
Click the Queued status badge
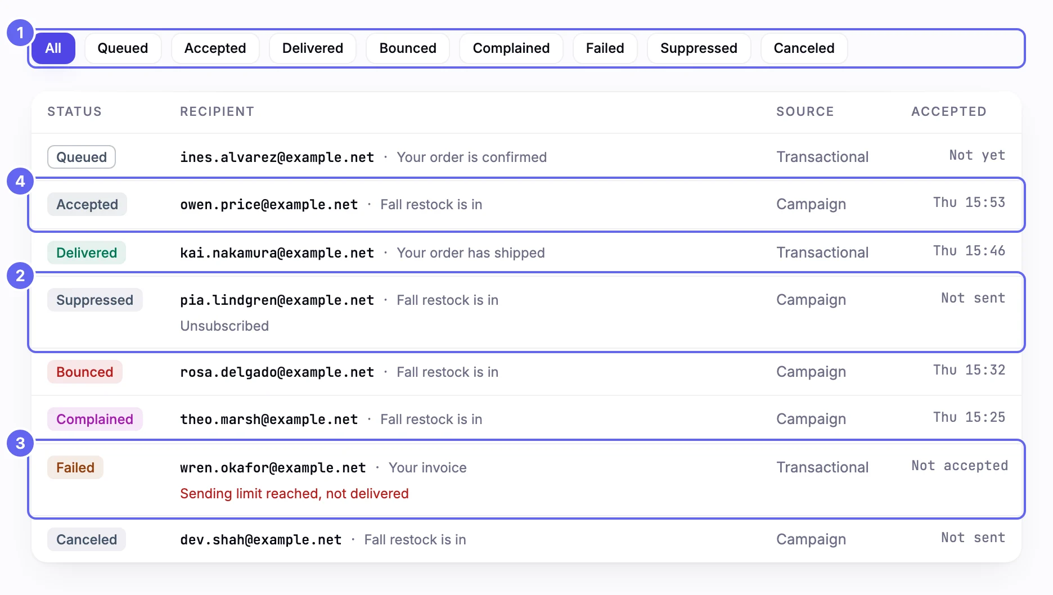point(82,157)
